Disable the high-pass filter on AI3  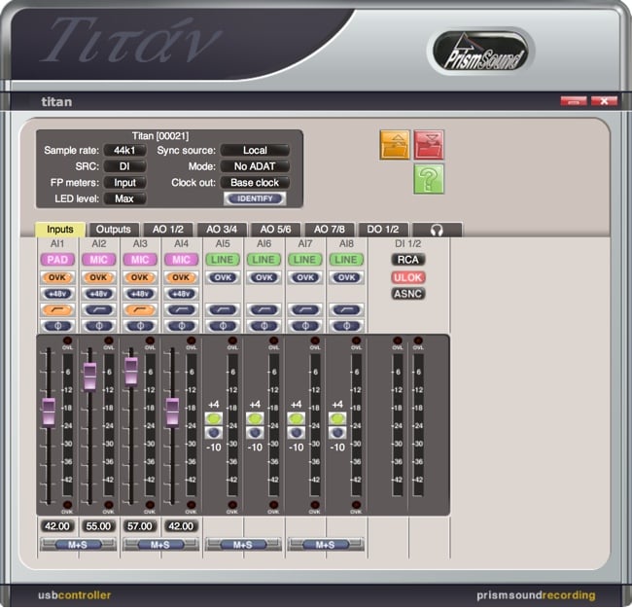pos(140,309)
